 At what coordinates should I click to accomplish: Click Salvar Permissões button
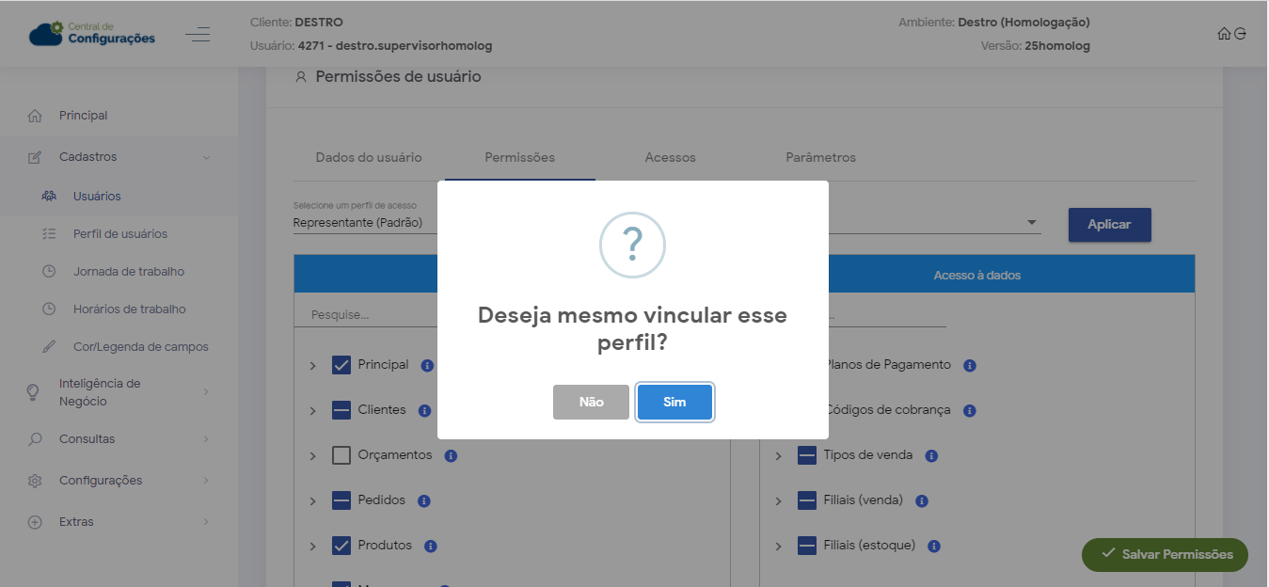point(1165,554)
